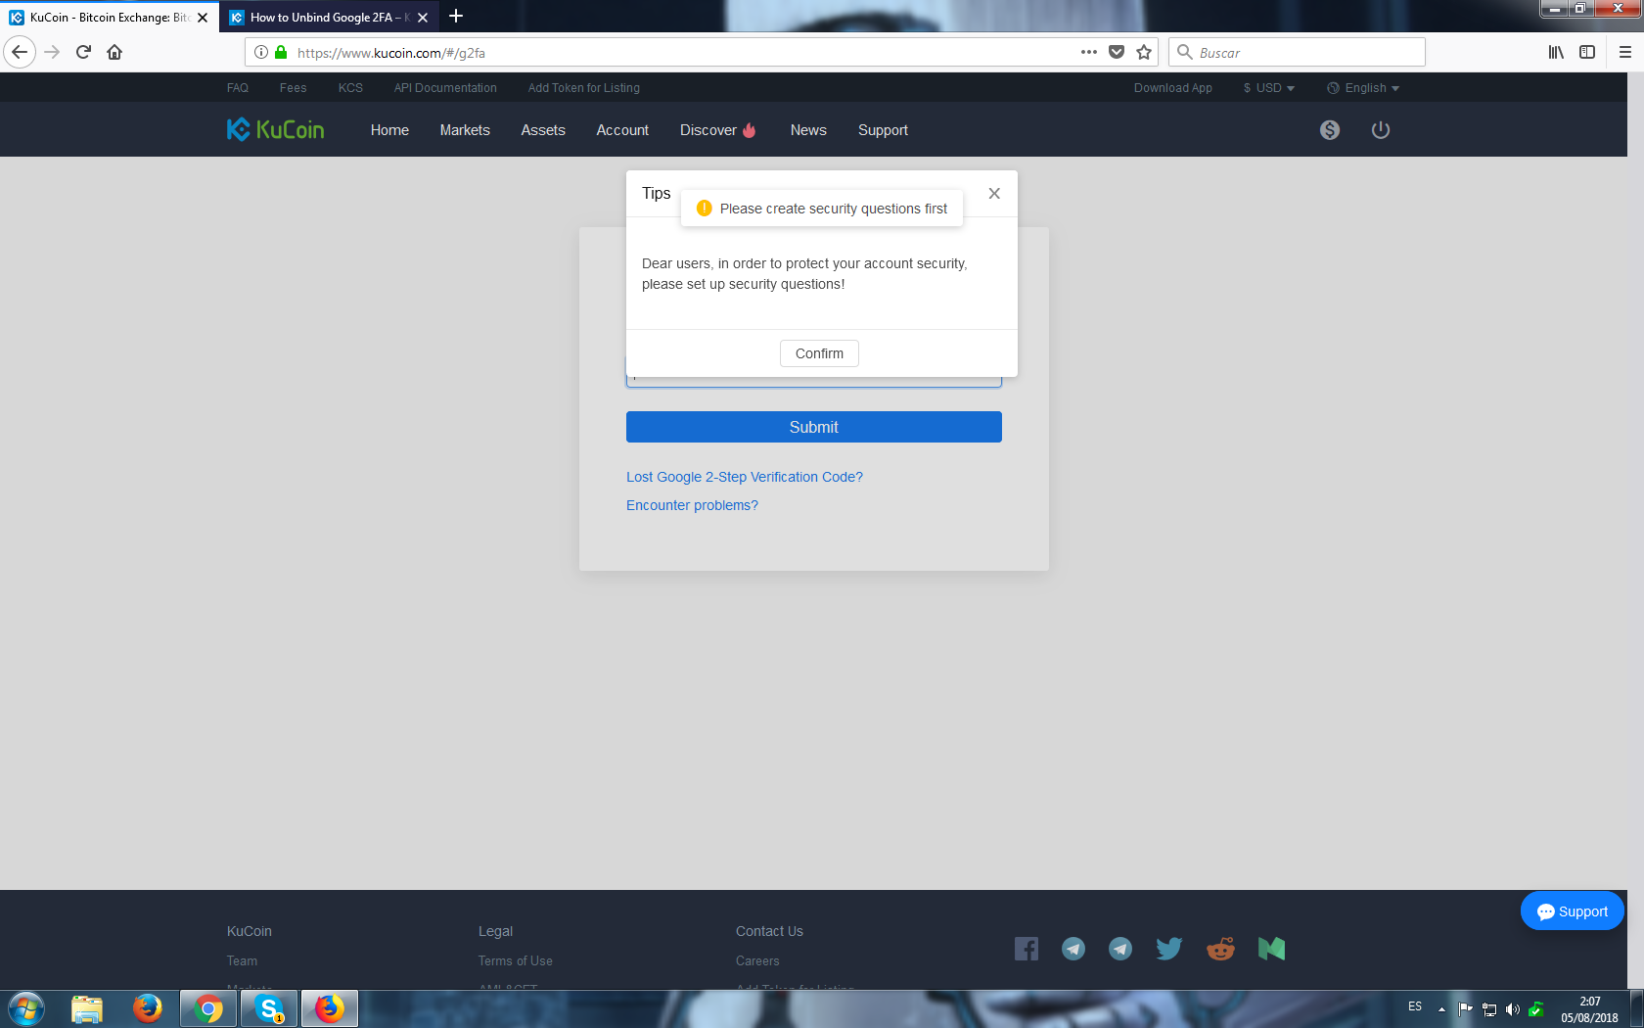Open Add Token for Listing link
1644x1028 pixels.
click(584, 88)
